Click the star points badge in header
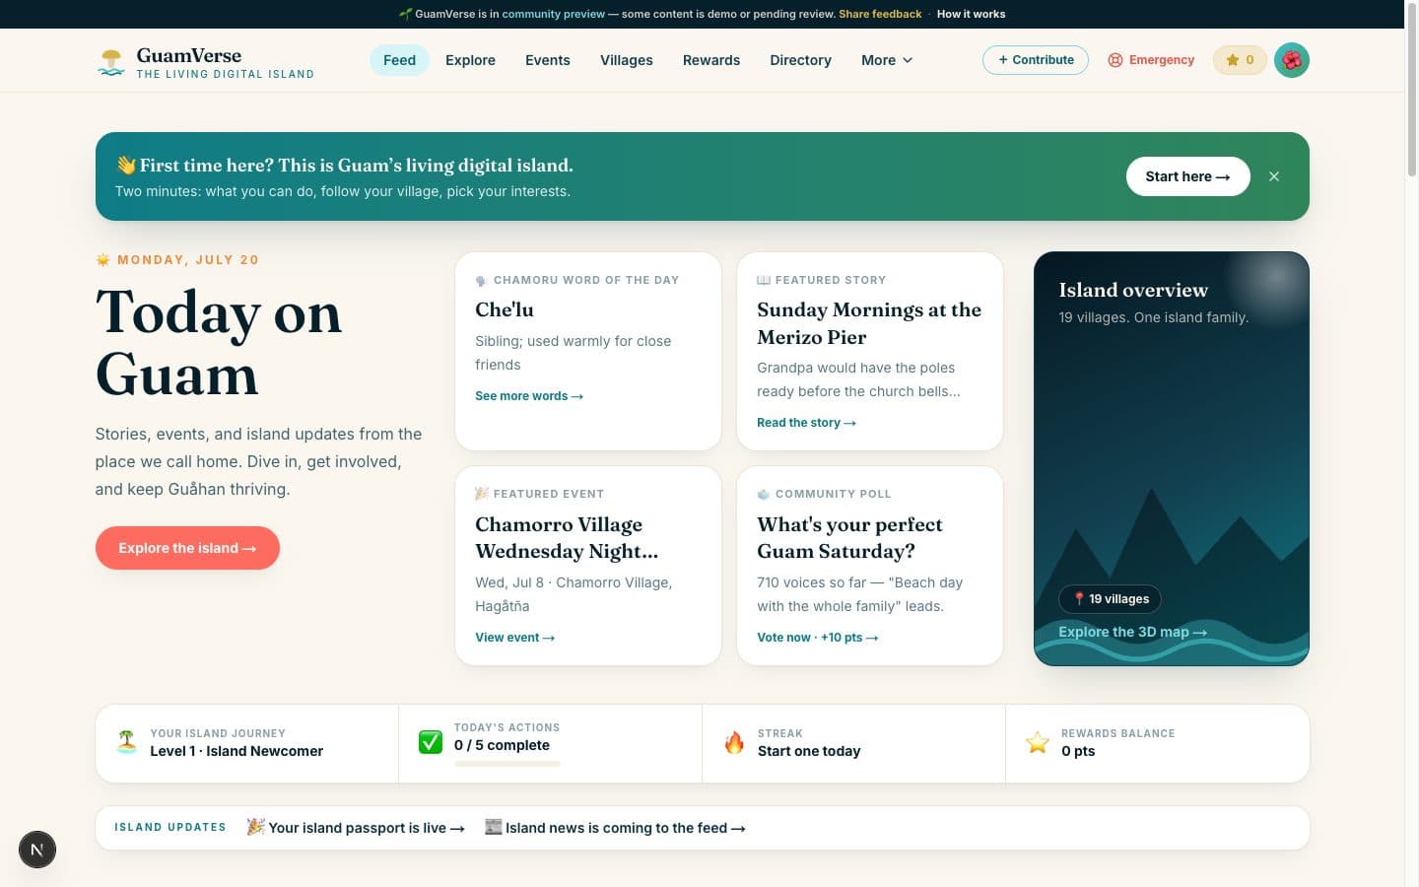1419x887 pixels. click(x=1240, y=60)
